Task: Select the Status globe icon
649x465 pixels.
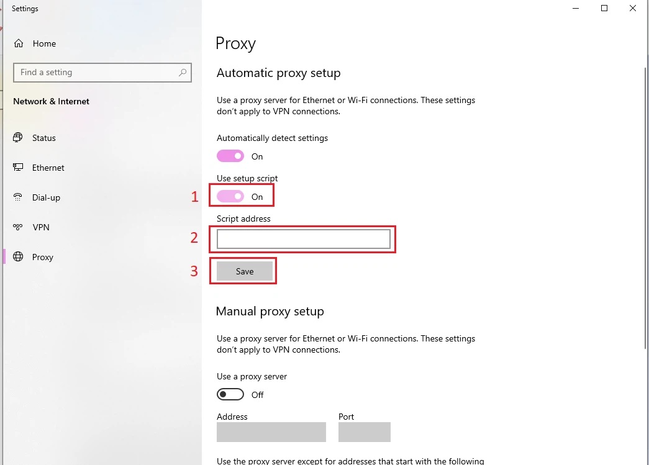Action: pyautogui.click(x=18, y=138)
